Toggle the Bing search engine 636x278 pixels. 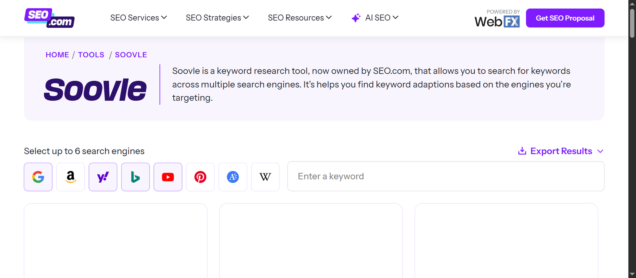pos(136,177)
